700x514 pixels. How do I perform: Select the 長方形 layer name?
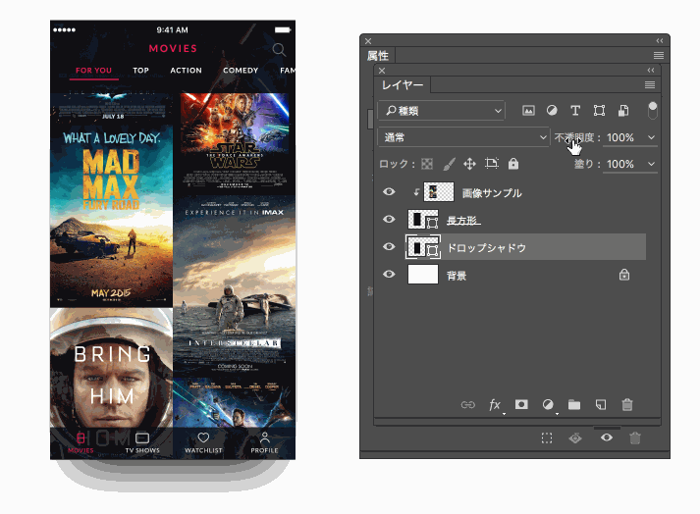point(463,221)
